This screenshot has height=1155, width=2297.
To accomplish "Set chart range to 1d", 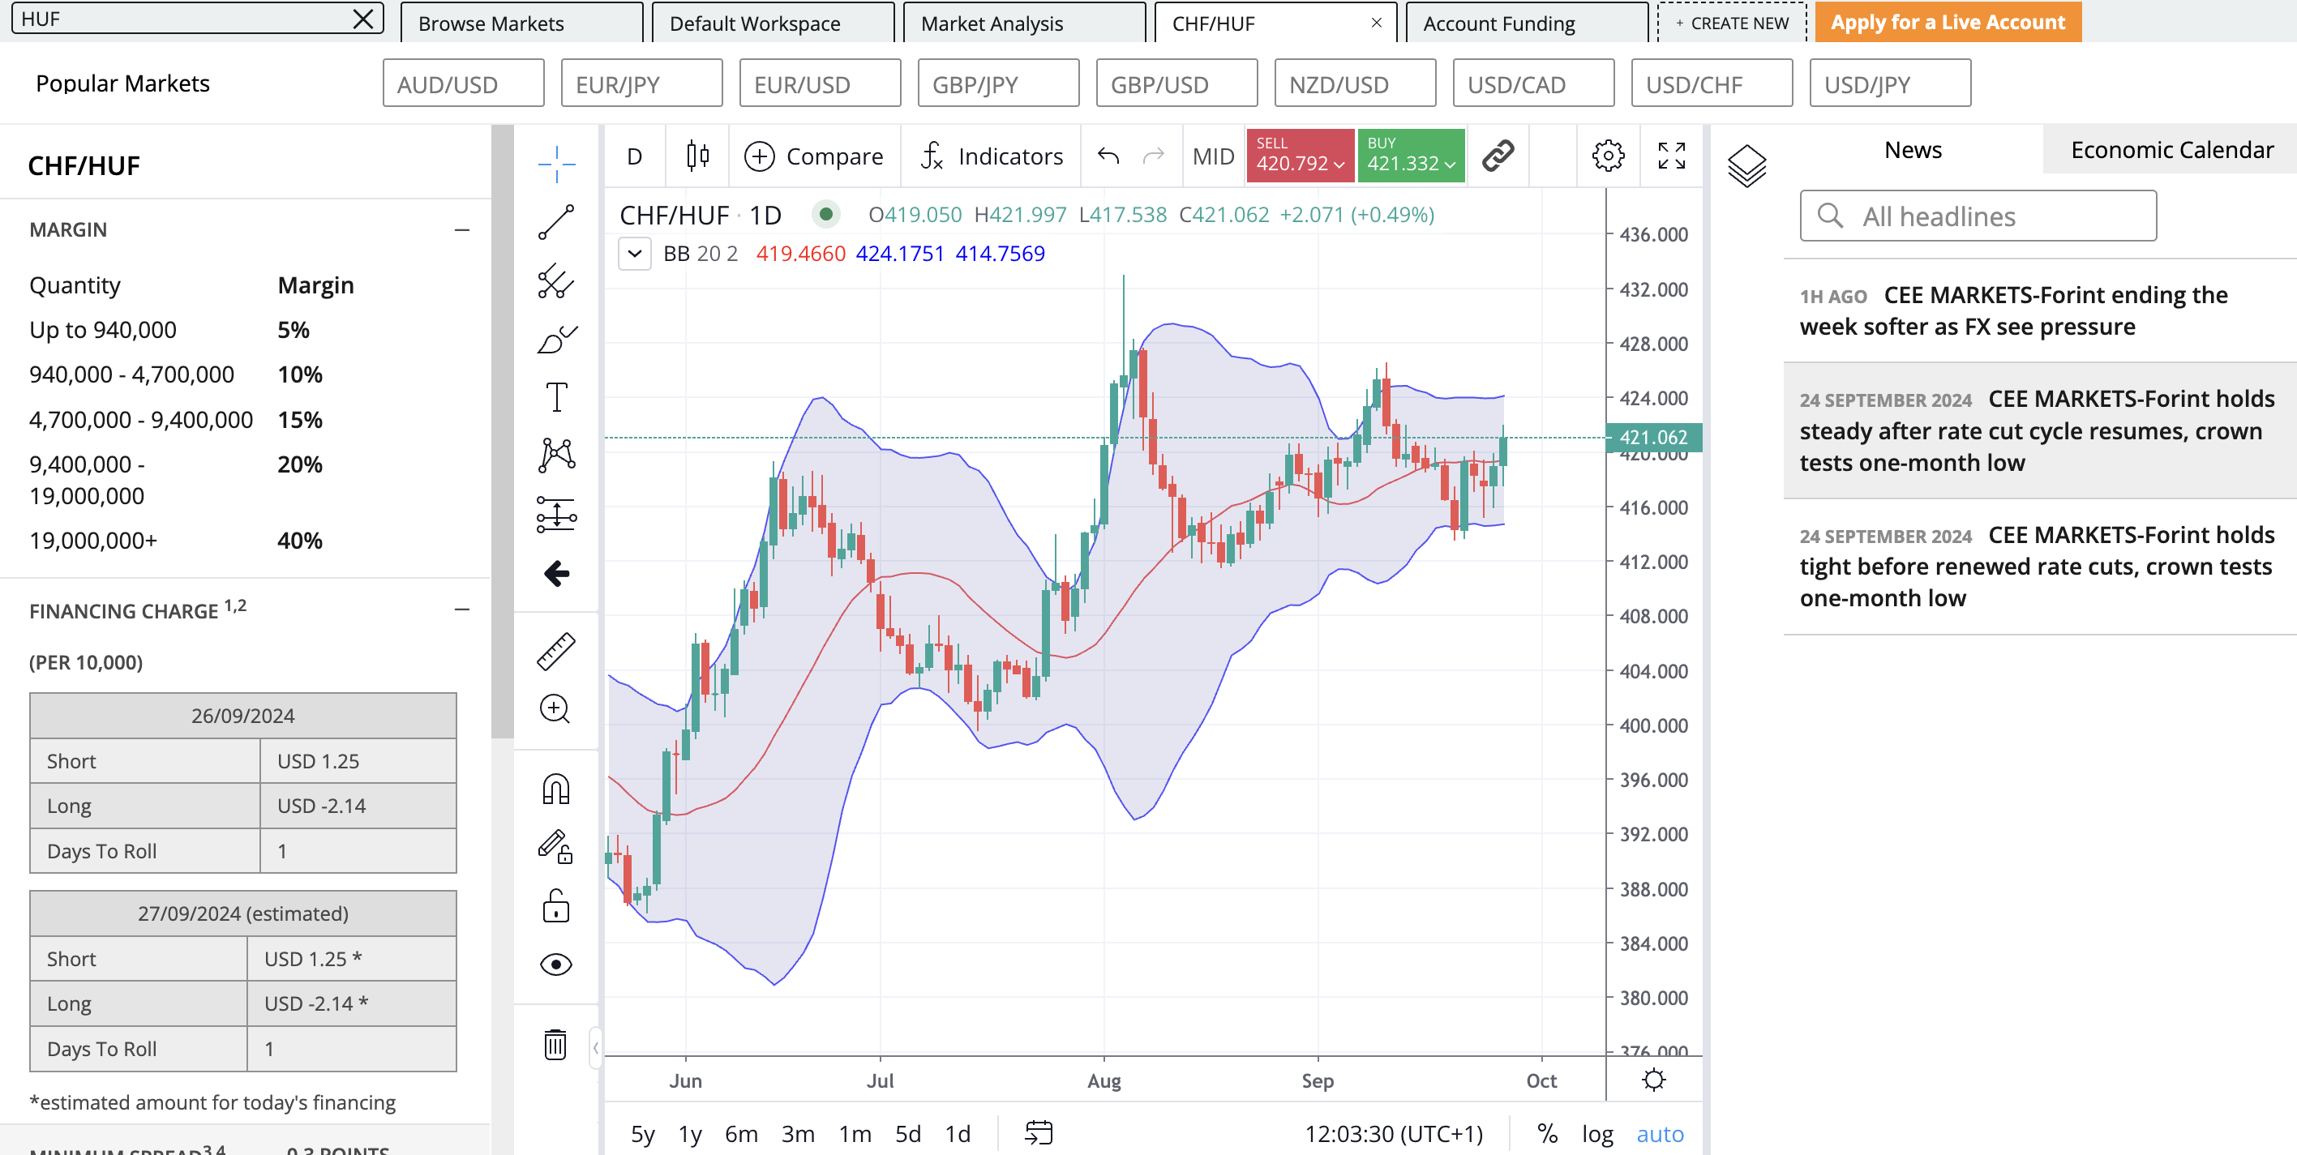I will coord(958,1134).
